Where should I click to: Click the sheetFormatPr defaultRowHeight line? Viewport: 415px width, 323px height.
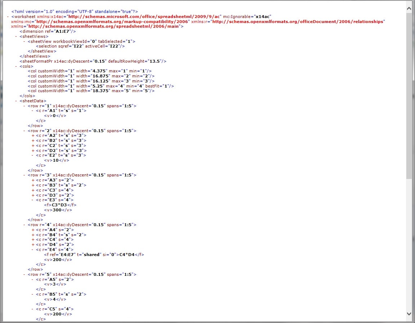click(x=93, y=61)
